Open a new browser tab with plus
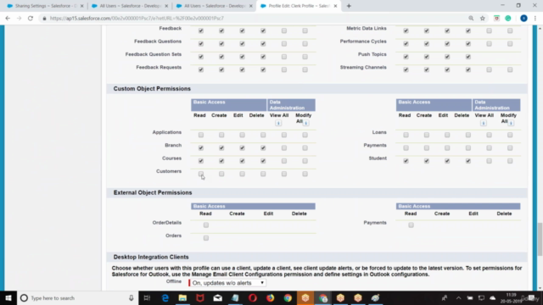The image size is (543, 305). pyautogui.click(x=349, y=6)
